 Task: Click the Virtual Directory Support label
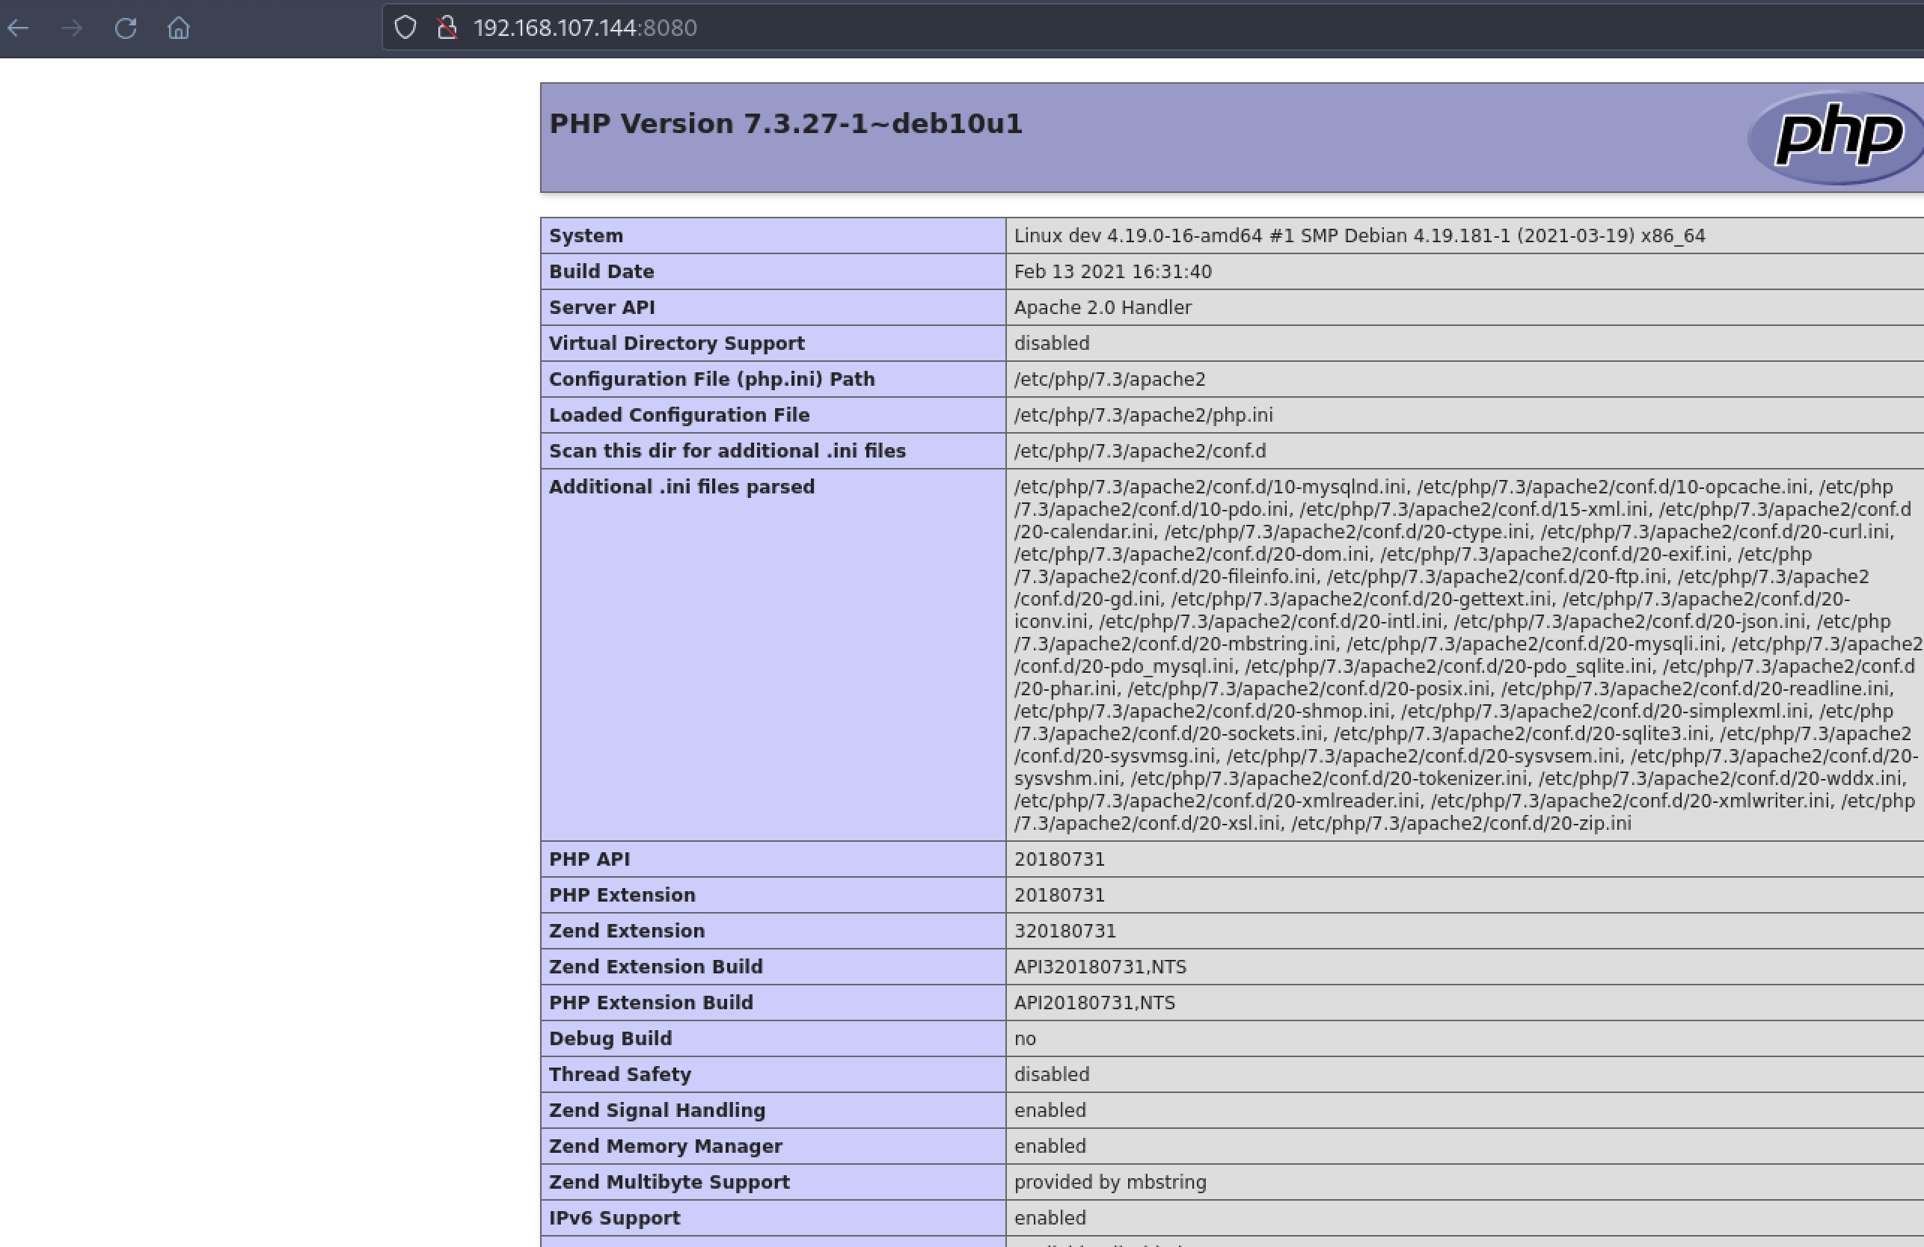tap(677, 343)
